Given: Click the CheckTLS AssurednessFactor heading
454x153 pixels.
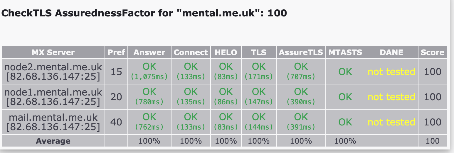Looking at the screenshot, I should tap(144, 13).
